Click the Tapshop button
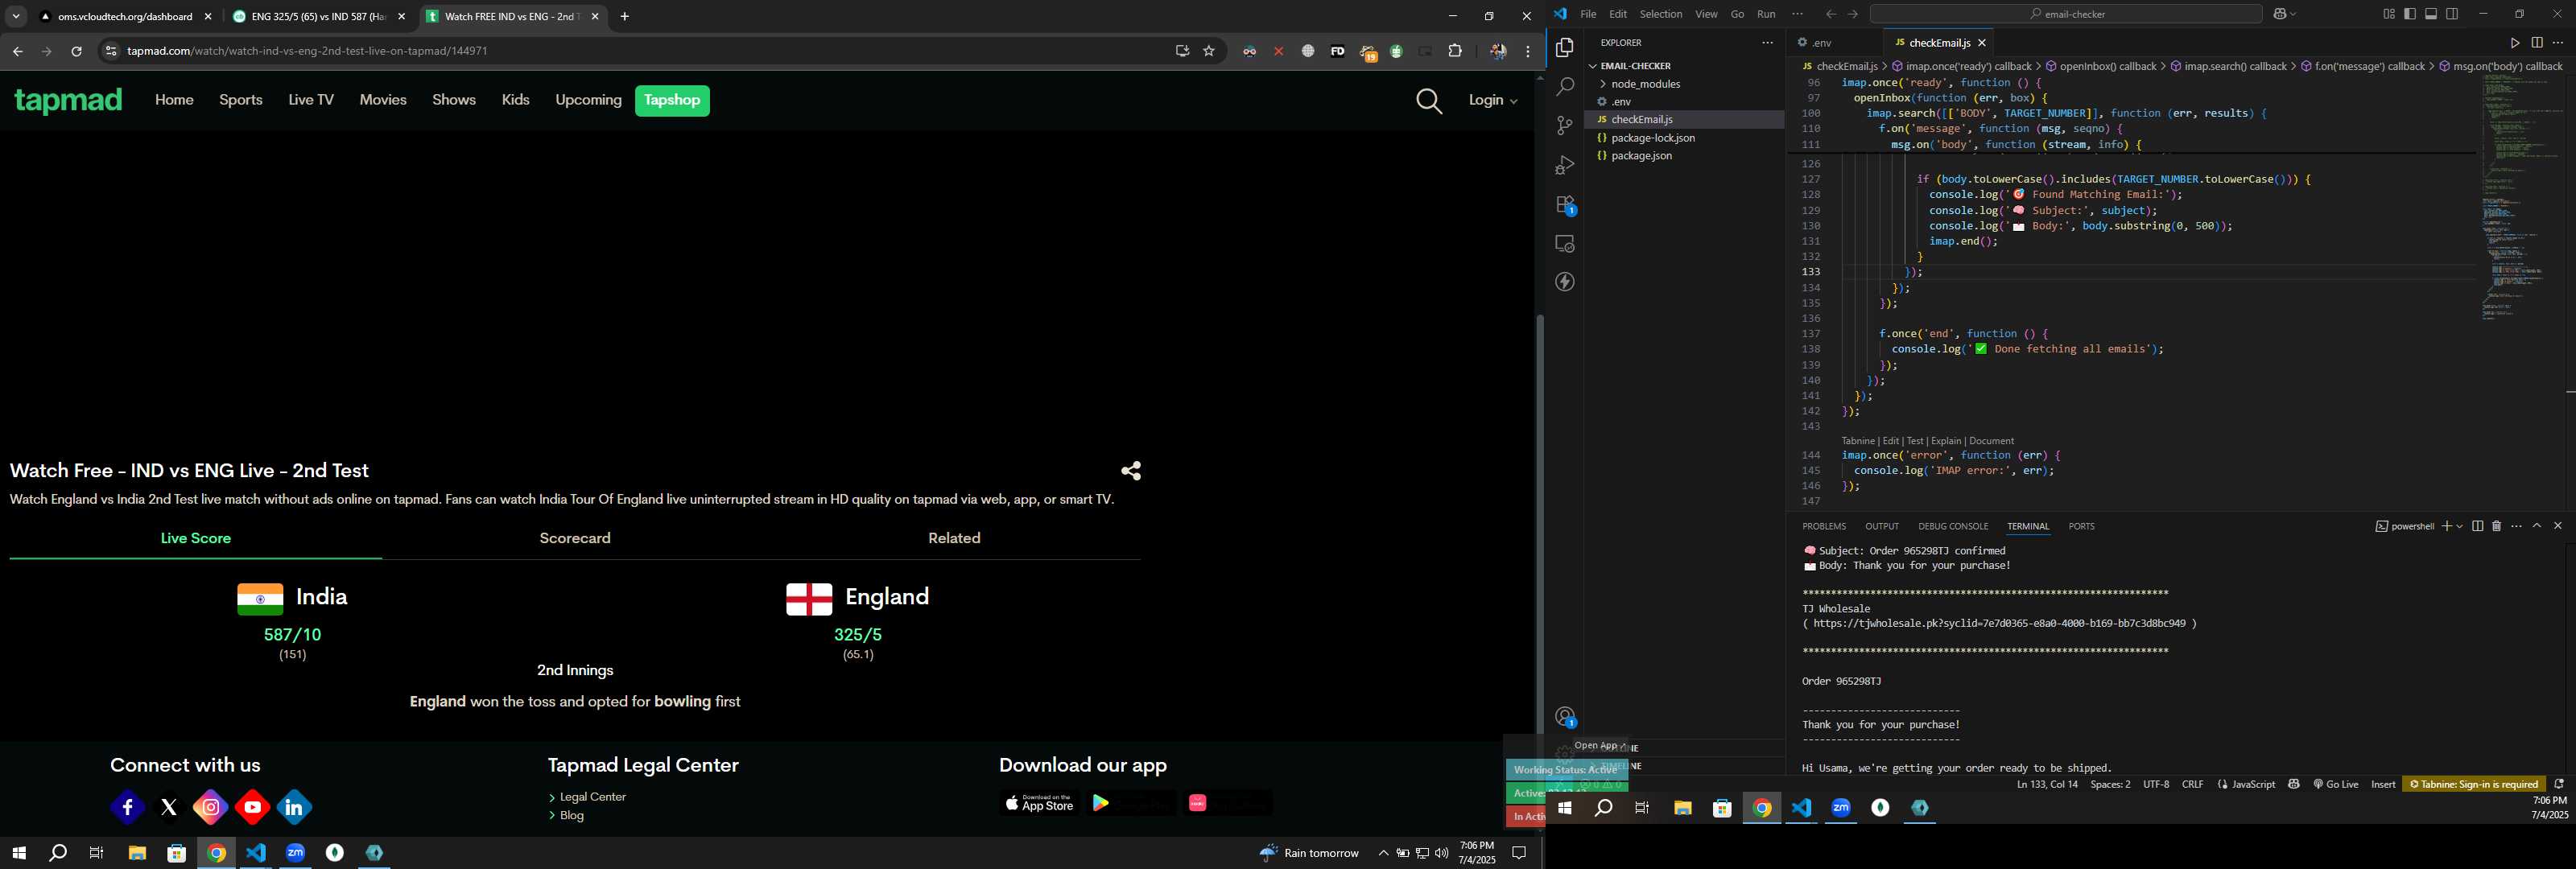Screen dimensions: 2576x869 tap(672, 100)
